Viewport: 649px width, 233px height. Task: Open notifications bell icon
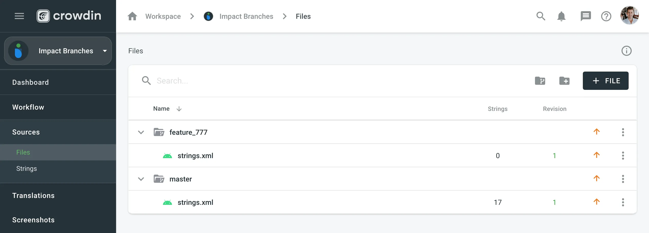(561, 16)
